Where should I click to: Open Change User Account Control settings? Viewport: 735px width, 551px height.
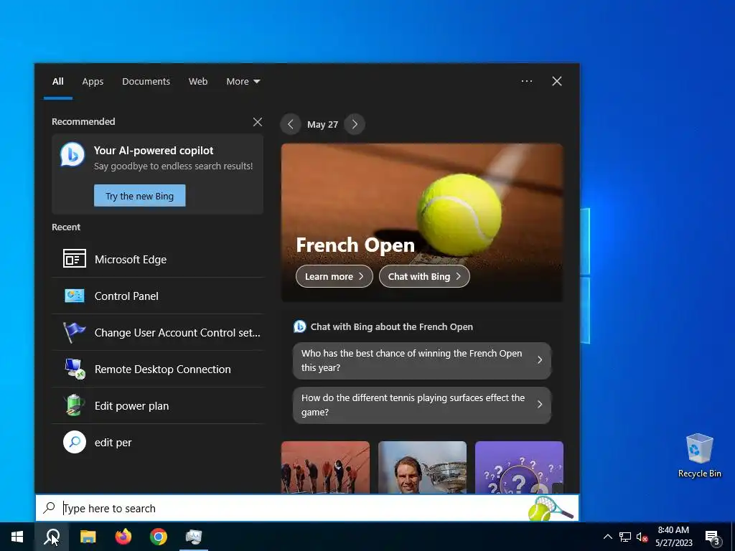click(x=157, y=332)
